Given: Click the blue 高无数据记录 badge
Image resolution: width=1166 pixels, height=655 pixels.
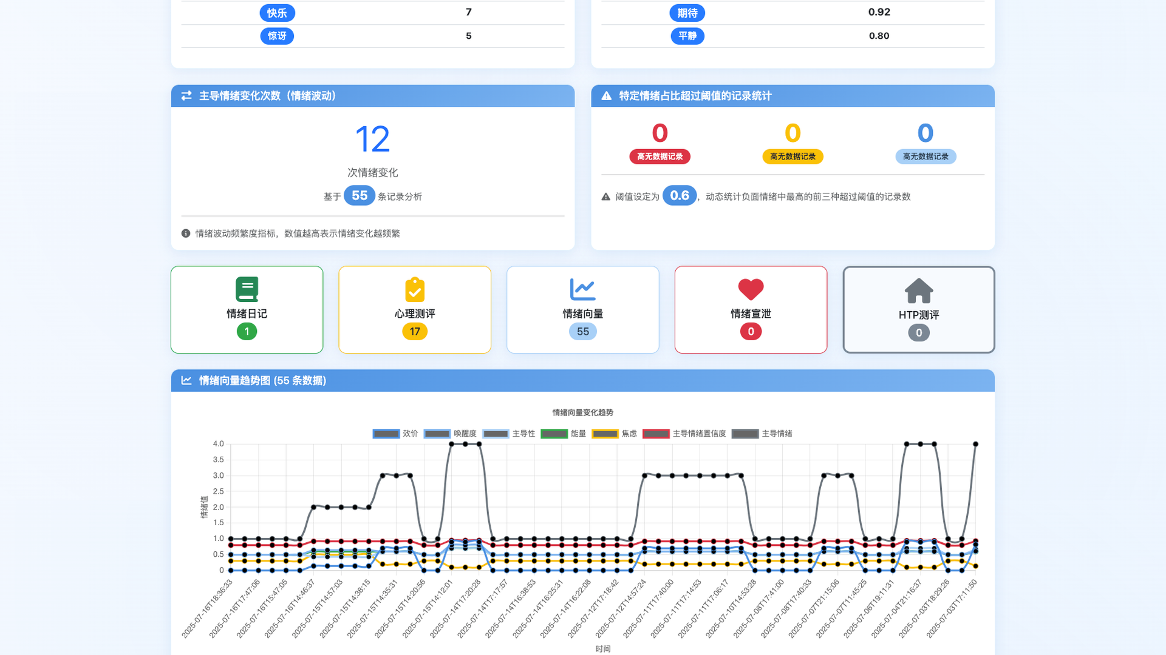Looking at the screenshot, I should (x=926, y=156).
